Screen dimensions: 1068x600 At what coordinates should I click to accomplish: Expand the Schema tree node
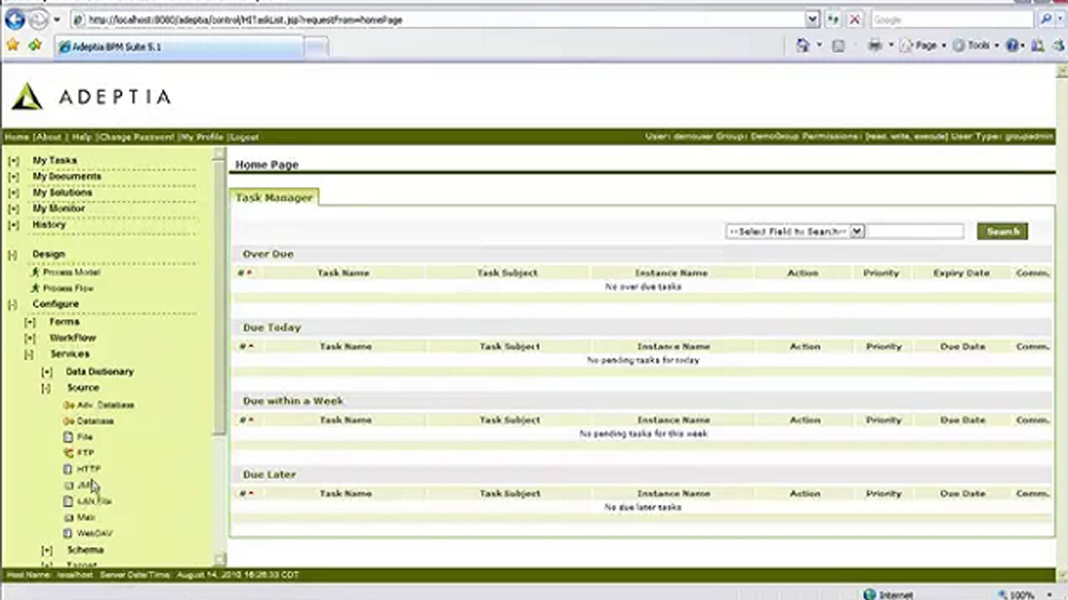[47, 551]
